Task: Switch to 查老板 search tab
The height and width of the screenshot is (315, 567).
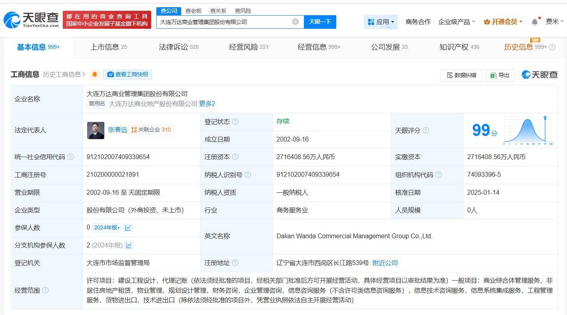Action: pyautogui.click(x=194, y=11)
